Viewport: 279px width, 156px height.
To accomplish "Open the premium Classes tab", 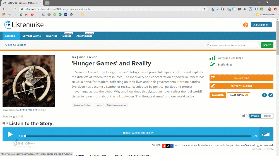I will (x=67, y=36).
